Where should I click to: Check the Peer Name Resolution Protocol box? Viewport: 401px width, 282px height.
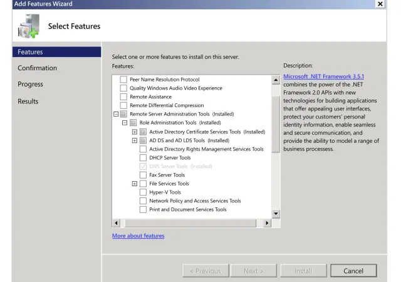(x=123, y=80)
